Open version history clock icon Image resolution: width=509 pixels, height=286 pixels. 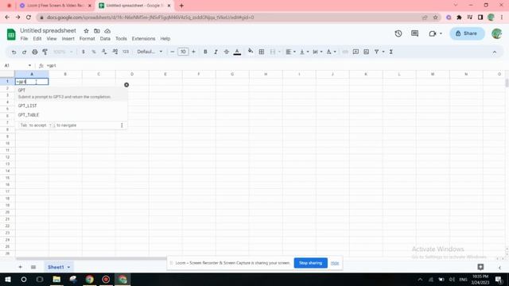pos(398,33)
